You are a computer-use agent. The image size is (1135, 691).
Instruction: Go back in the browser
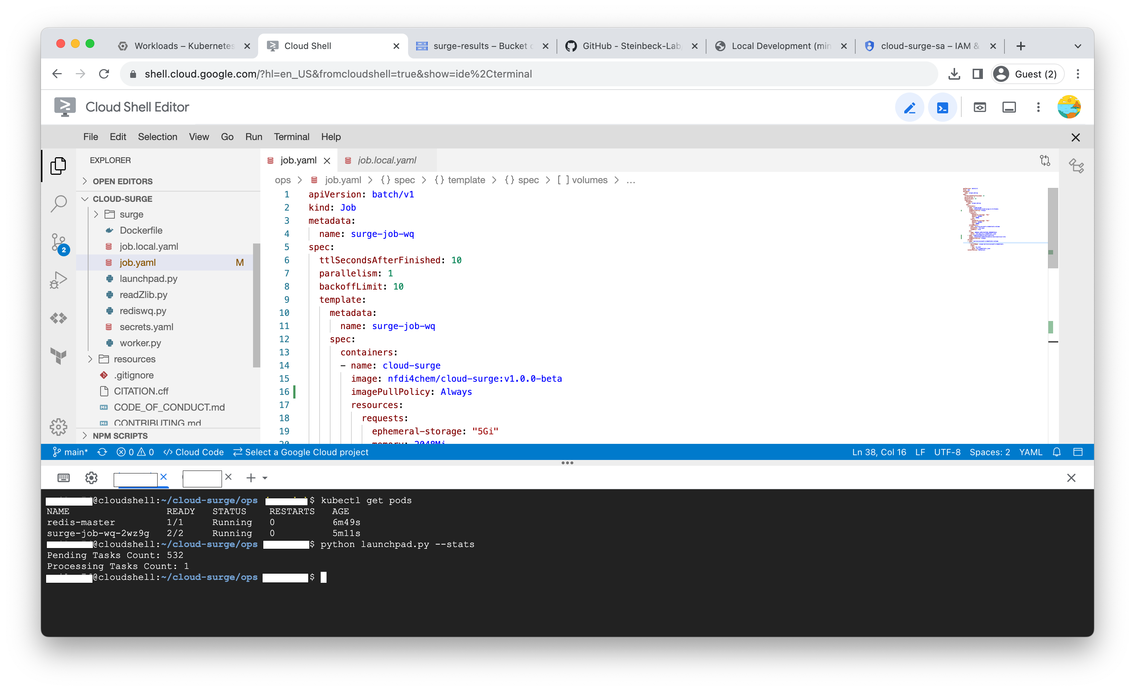[57, 74]
